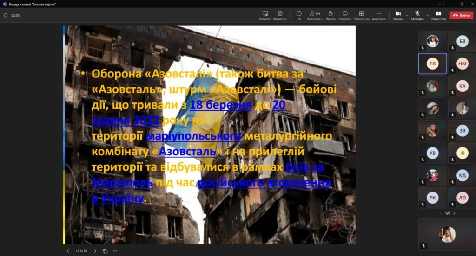Show the Користувачі participants list
Screen dimensions: 476x256
pos(315,15)
